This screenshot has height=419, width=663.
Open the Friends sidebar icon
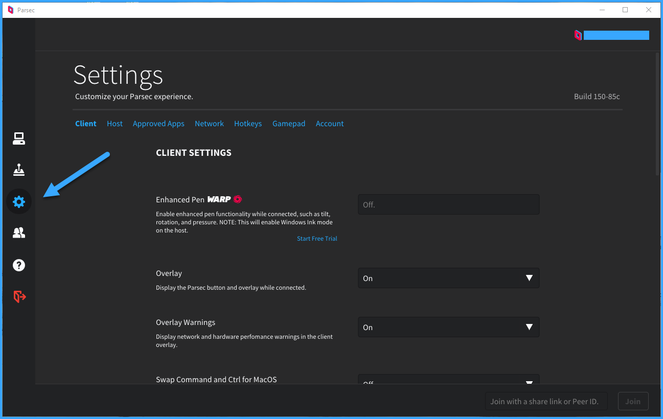19,233
